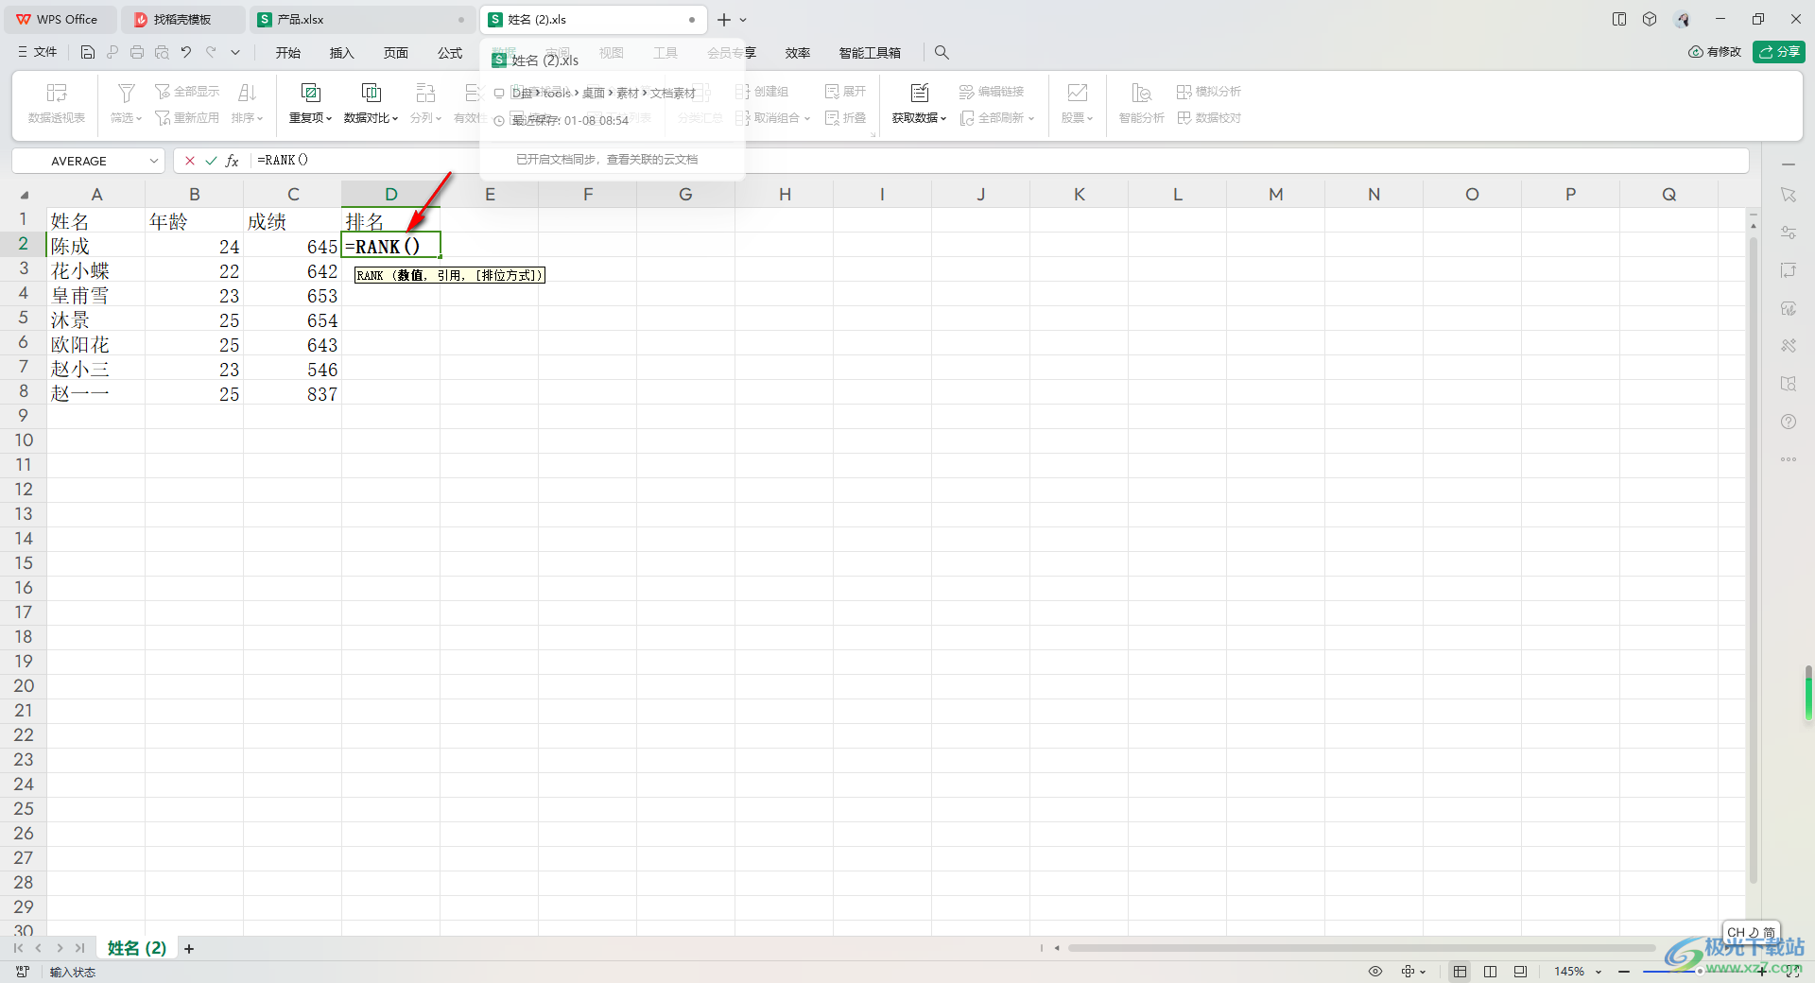The height and width of the screenshot is (983, 1815).
Task: Click 展开 expand outline button
Action: [845, 92]
